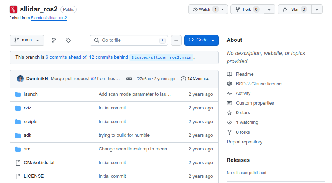Open the Star lists dropdown arrow
The height and width of the screenshot is (183, 332).
[x=317, y=9]
